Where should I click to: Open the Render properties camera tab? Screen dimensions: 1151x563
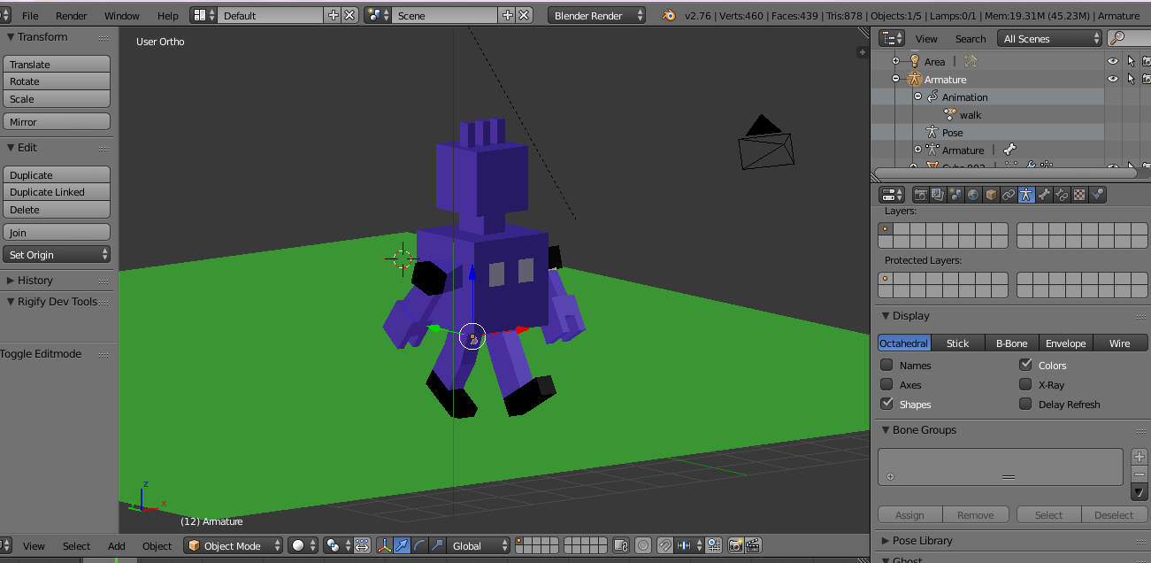(920, 195)
